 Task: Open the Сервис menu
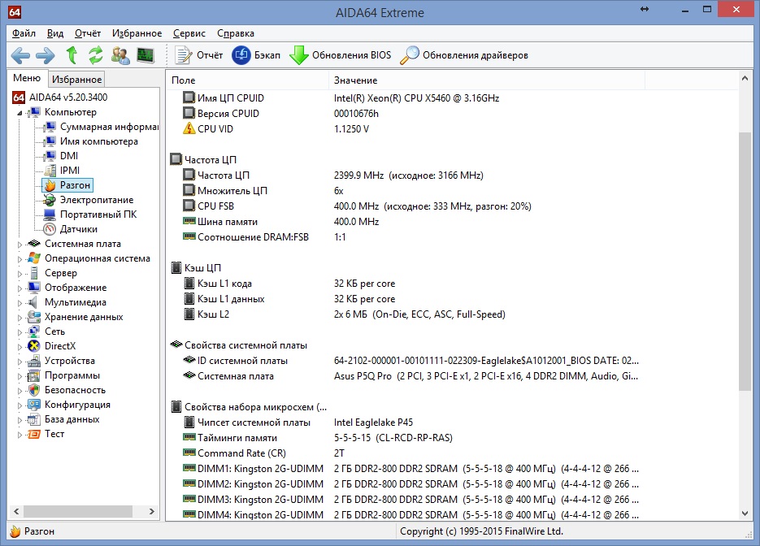point(189,33)
